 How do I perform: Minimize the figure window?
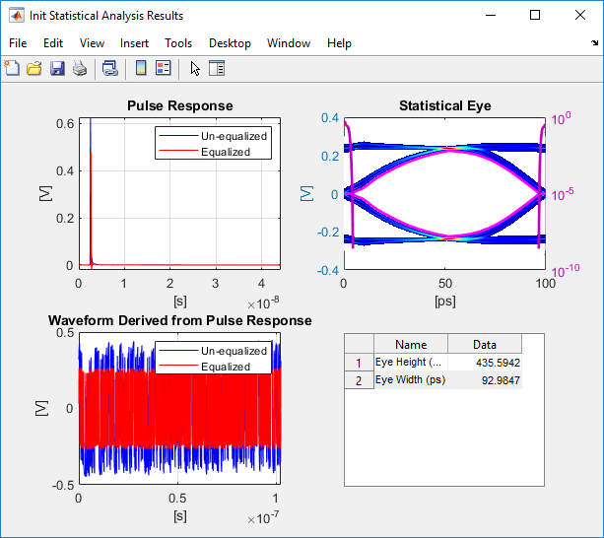491,15
